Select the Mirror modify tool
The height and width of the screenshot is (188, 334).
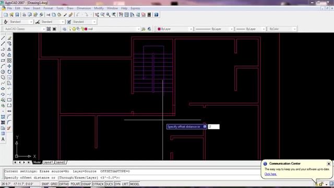(x=9, y=49)
